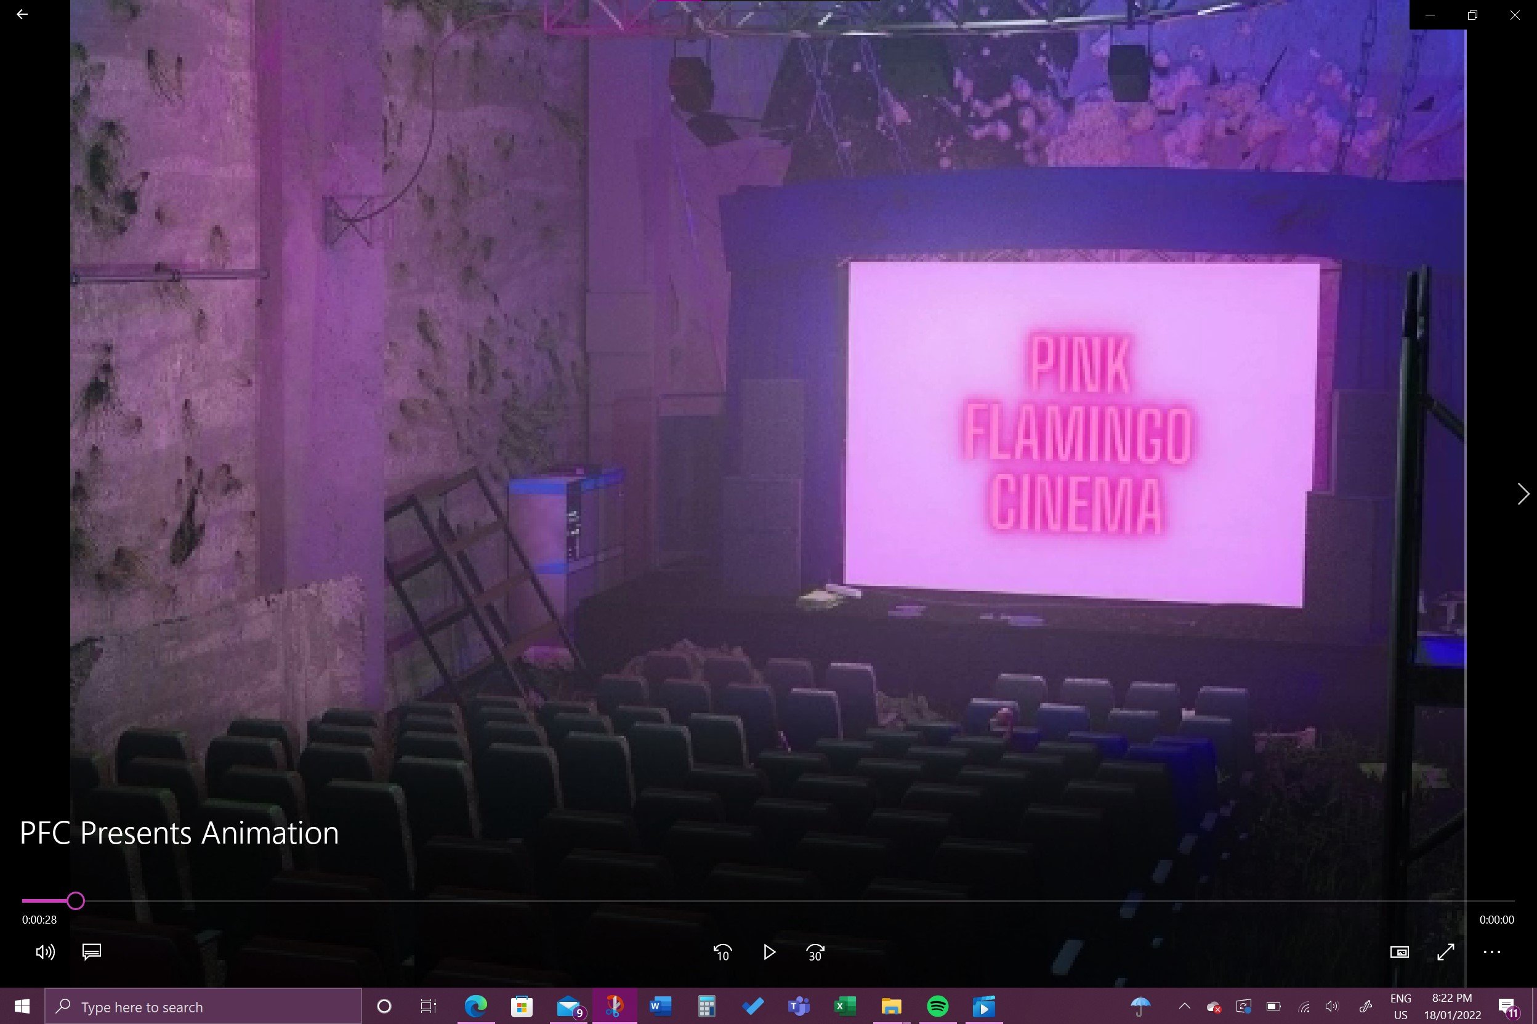Minimize the Movies & TV window
Image resolution: width=1537 pixels, height=1024 pixels.
click(1430, 14)
